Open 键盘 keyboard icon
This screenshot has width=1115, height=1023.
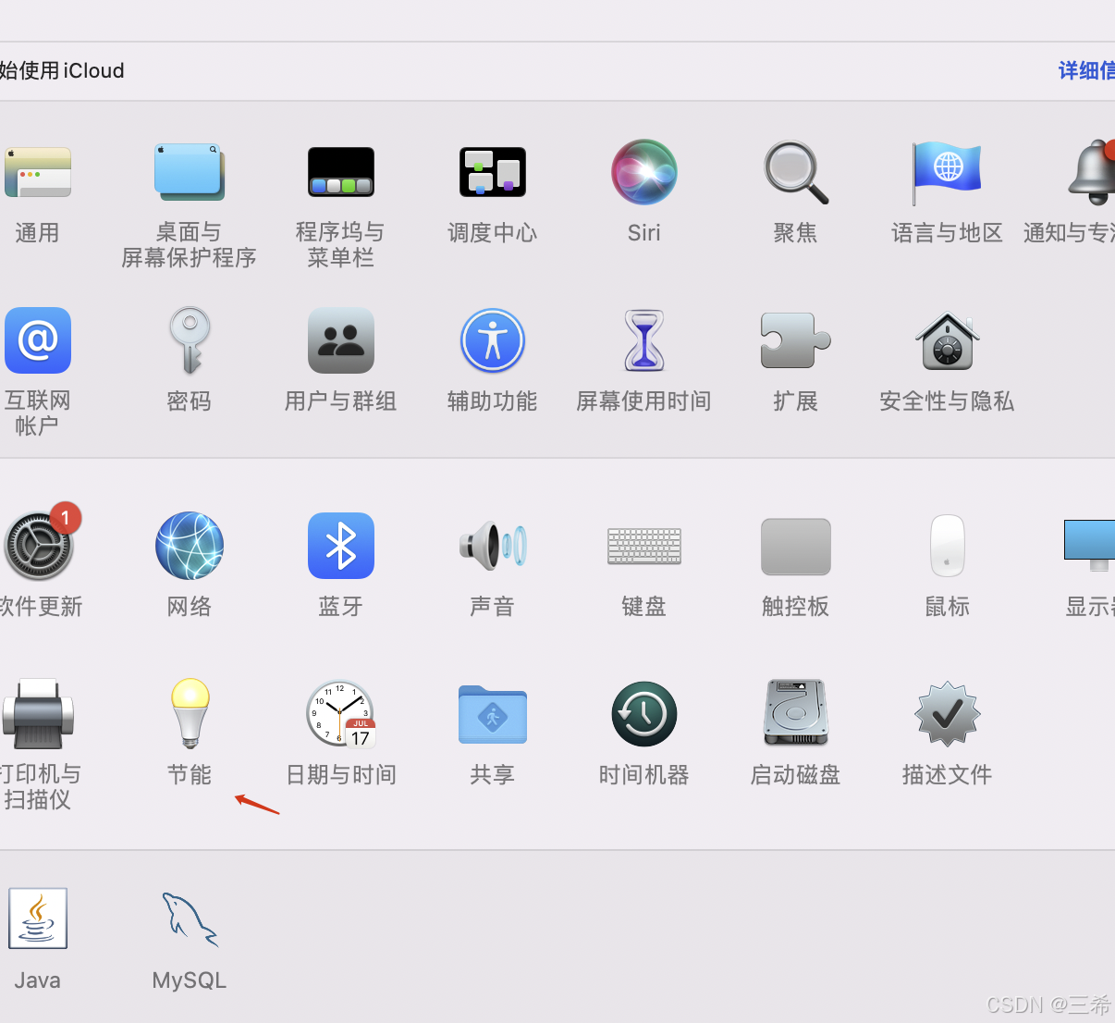[644, 546]
